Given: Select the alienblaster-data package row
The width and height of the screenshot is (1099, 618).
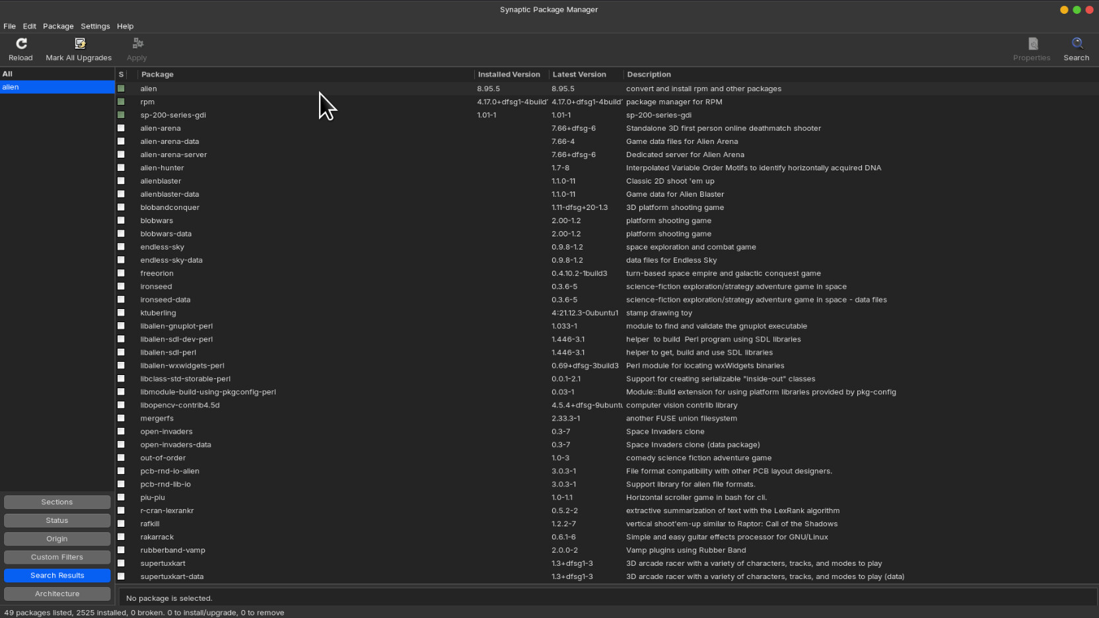Looking at the screenshot, I should 607,194.
